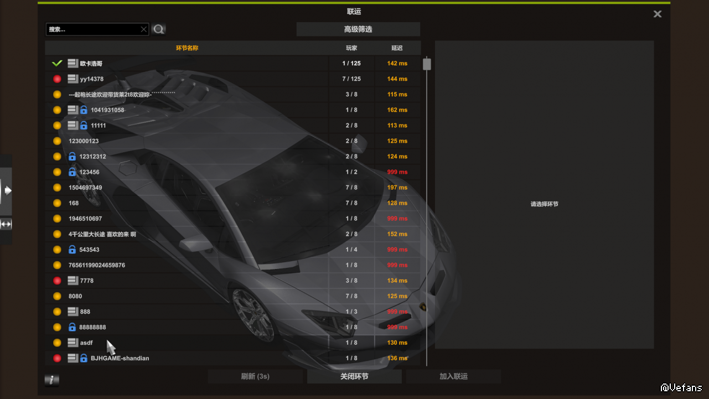Click the green checkmark beside 欧卡浩哥
The height and width of the screenshot is (399, 709).
click(x=57, y=64)
